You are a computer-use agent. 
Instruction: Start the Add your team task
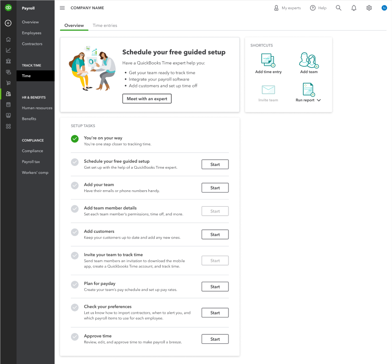coord(215,188)
